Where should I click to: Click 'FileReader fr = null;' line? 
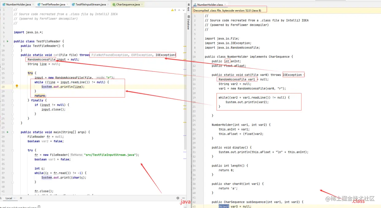pyautogui.click(x=45, y=137)
